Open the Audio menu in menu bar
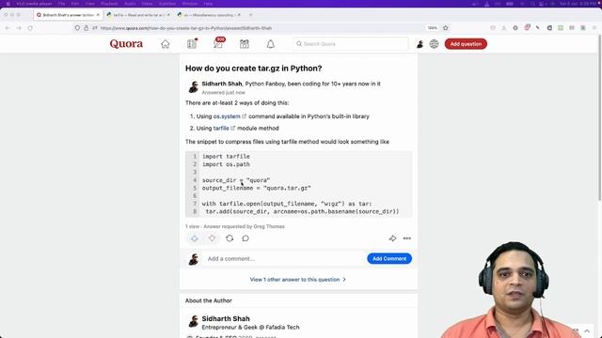 130,4
